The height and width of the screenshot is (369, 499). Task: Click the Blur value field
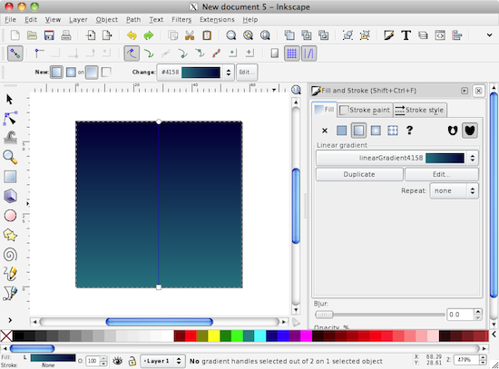[460, 315]
